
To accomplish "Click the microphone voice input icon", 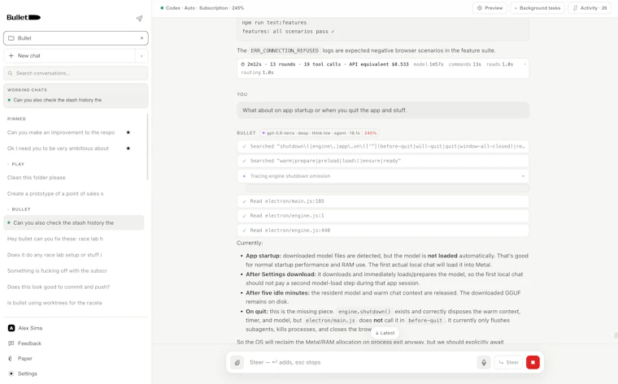I will (484, 362).
